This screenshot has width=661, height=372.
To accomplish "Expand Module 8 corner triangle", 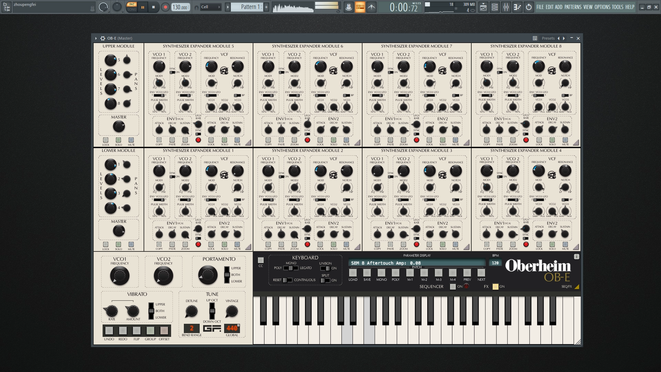I will click(x=576, y=143).
